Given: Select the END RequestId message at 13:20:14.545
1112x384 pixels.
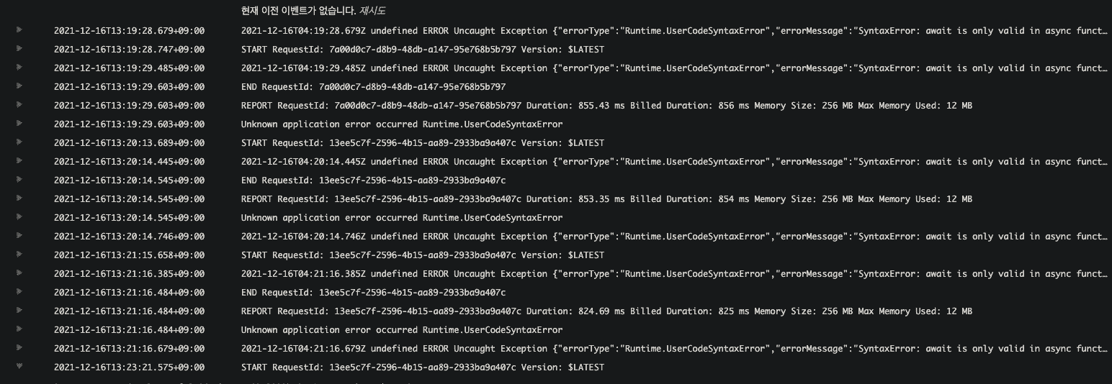Looking at the screenshot, I should coord(373,180).
